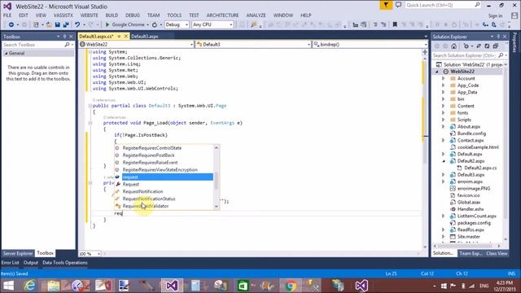Collapse the Default2.aspx tree node
This screenshot has height=293, width=521.
point(443,161)
